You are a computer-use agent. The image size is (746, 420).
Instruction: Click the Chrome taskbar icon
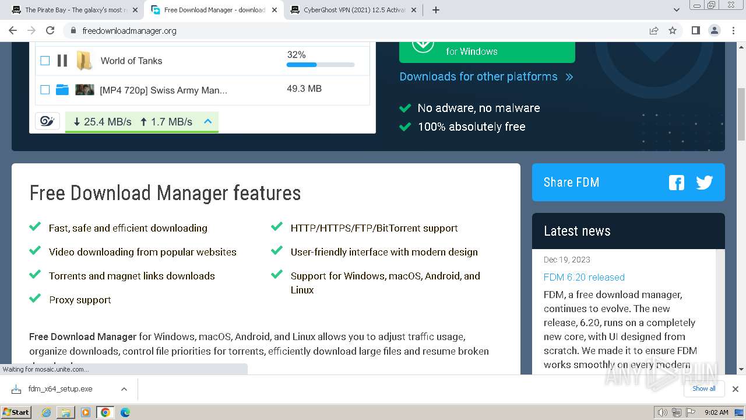coord(105,412)
